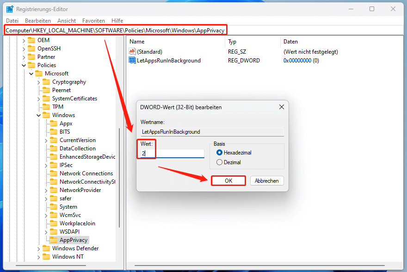Image resolution: width=407 pixels, height=272 pixels.
Task: Click the DataCollection folder icon
Action: [x=54, y=148]
